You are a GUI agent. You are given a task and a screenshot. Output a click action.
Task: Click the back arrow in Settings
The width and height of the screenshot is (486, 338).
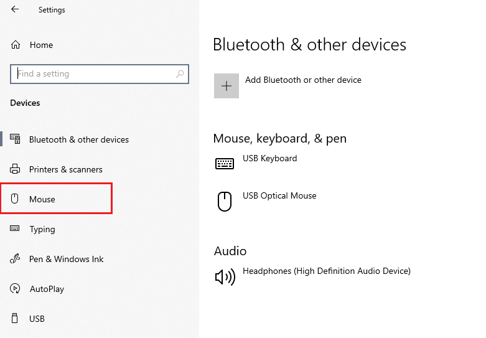[14, 9]
